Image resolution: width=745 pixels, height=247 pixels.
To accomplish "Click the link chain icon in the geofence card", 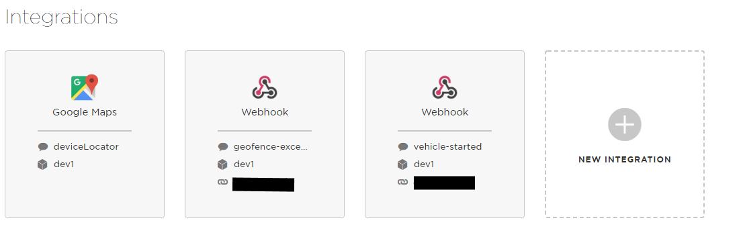I will [x=223, y=182].
